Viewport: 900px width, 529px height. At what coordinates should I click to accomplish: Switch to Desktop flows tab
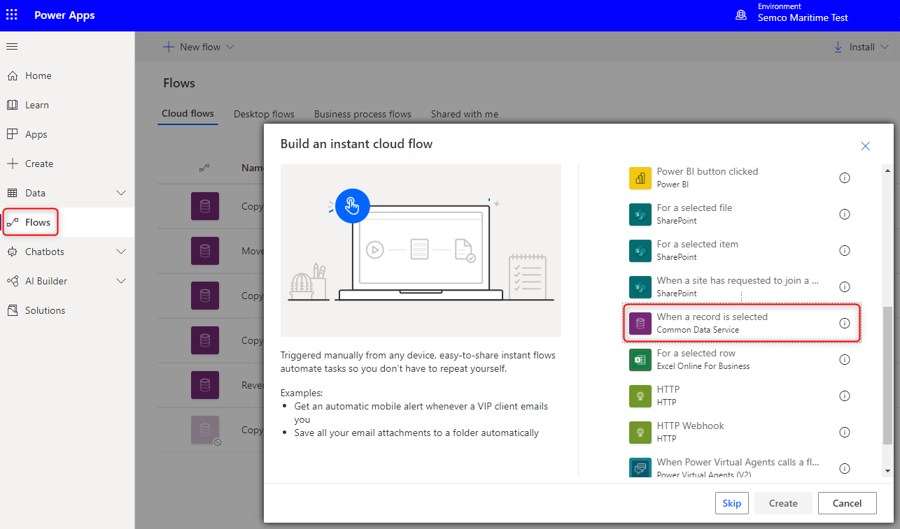point(264,114)
